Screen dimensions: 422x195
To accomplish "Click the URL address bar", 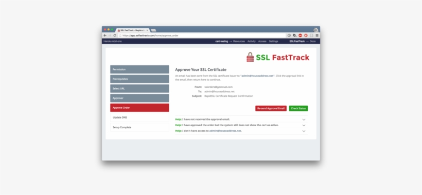I will (202, 35).
